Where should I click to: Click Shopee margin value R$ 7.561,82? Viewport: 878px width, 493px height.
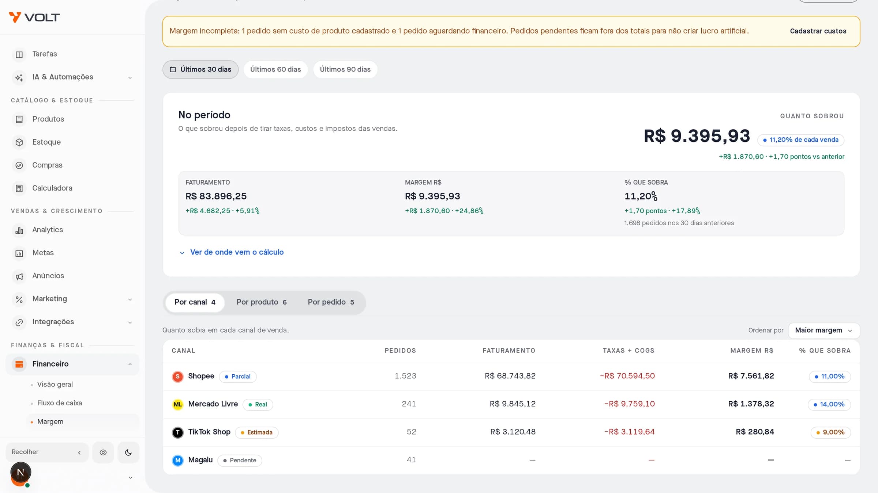(751, 376)
